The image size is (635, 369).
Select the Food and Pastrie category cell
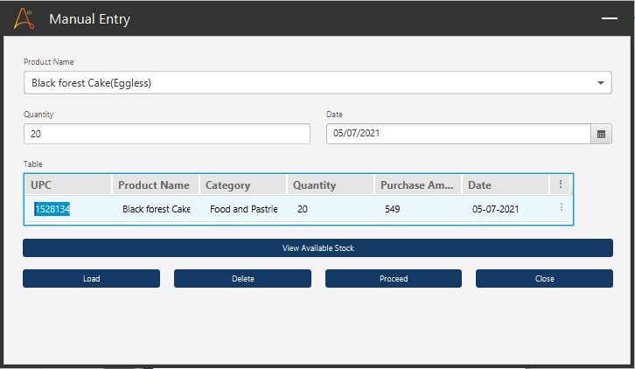[244, 209]
